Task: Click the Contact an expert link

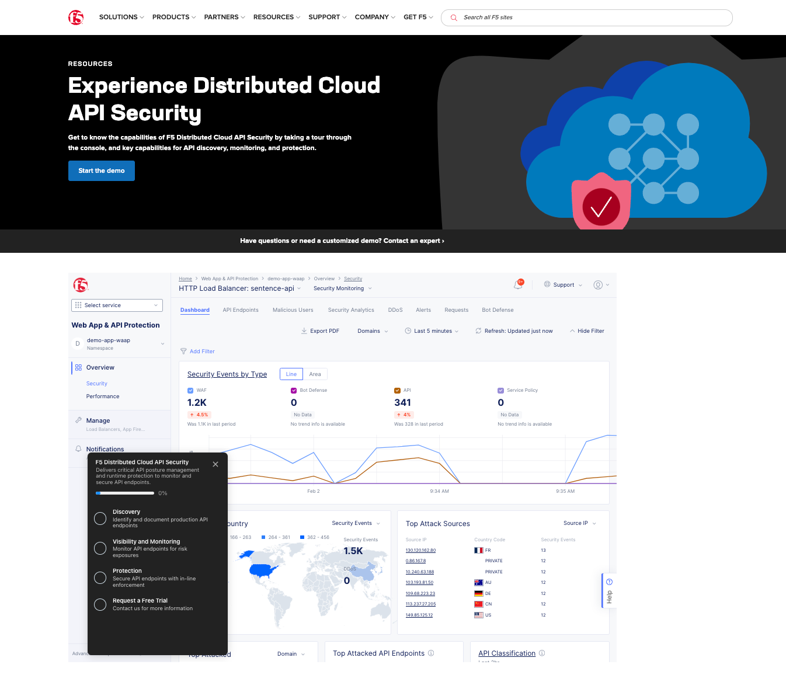Action: [414, 241]
